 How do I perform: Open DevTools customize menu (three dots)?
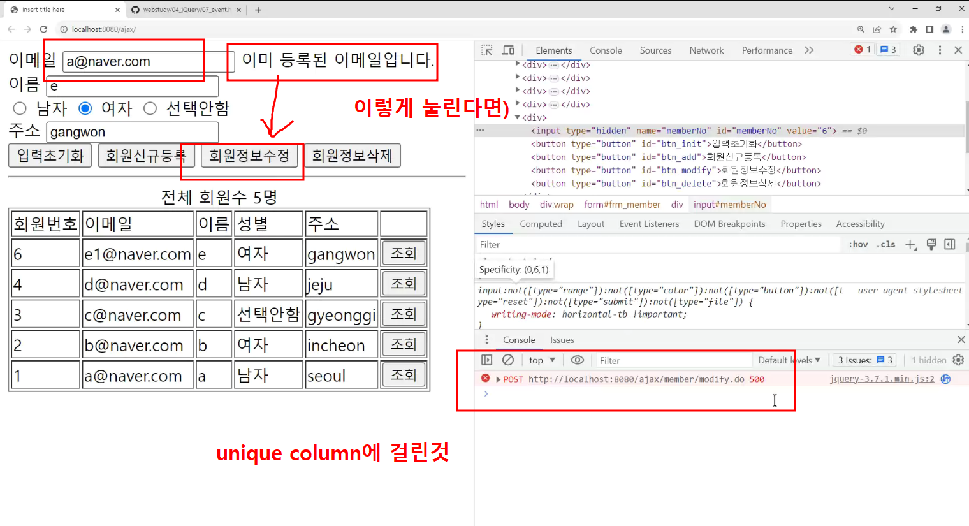pyautogui.click(x=940, y=50)
